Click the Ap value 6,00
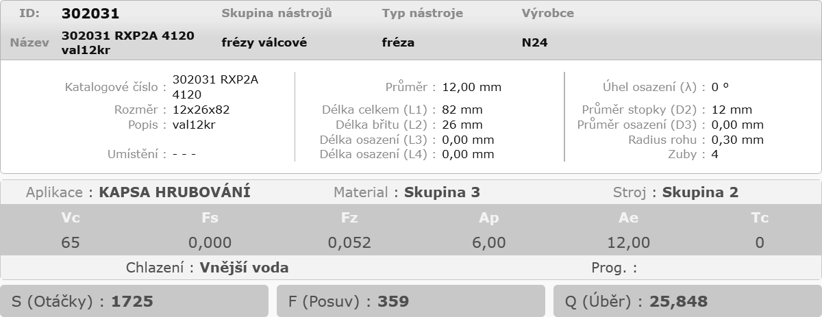 point(489,242)
